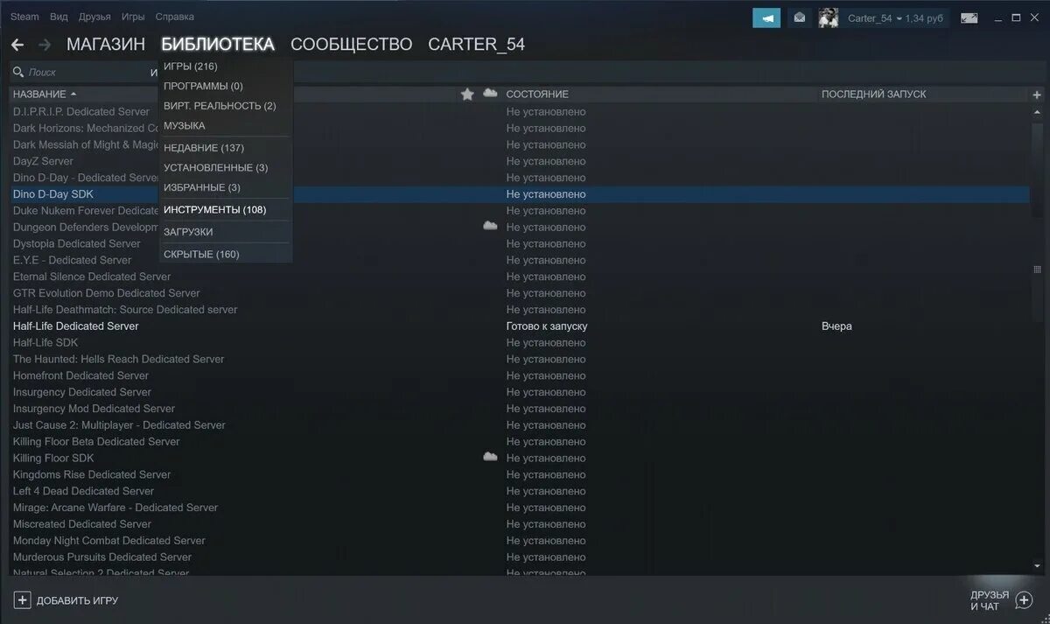Select GTR Evolution Demo Dedicated Server

(x=106, y=293)
